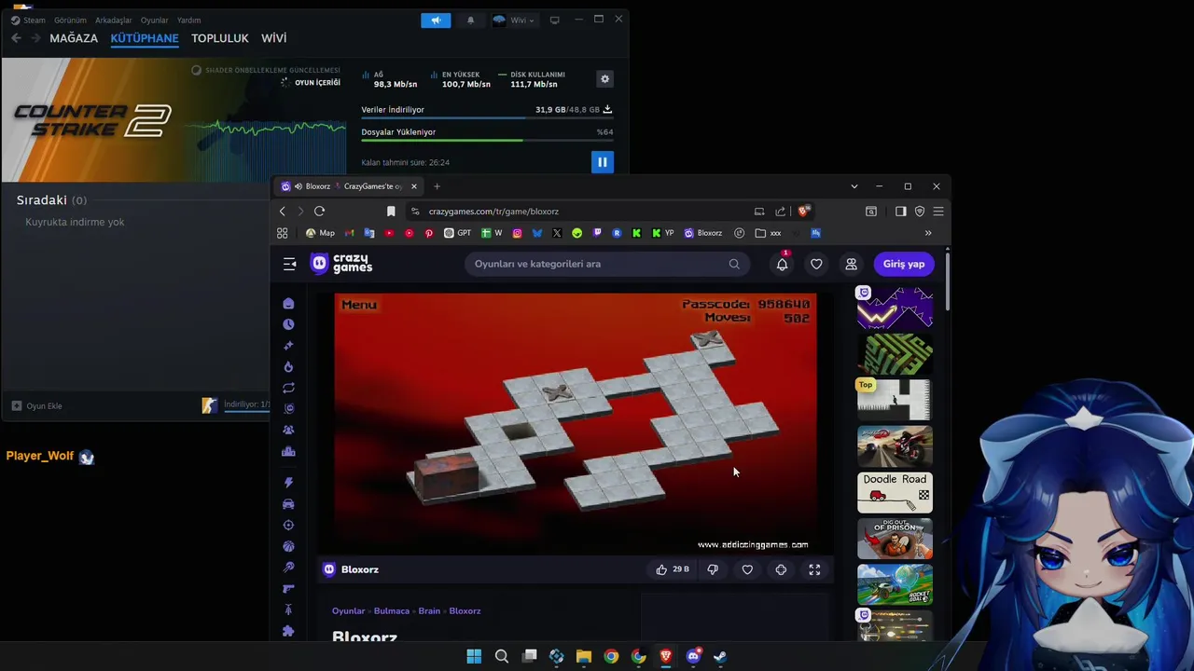Image resolution: width=1194 pixels, height=671 pixels.
Task: Click the Steam announcements megaphone icon
Action: (436, 20)
